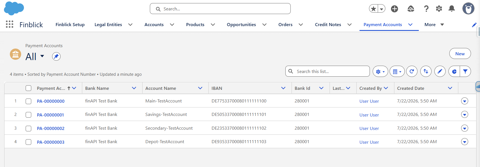Go to the Opportunities tab

tap(241, 25)
